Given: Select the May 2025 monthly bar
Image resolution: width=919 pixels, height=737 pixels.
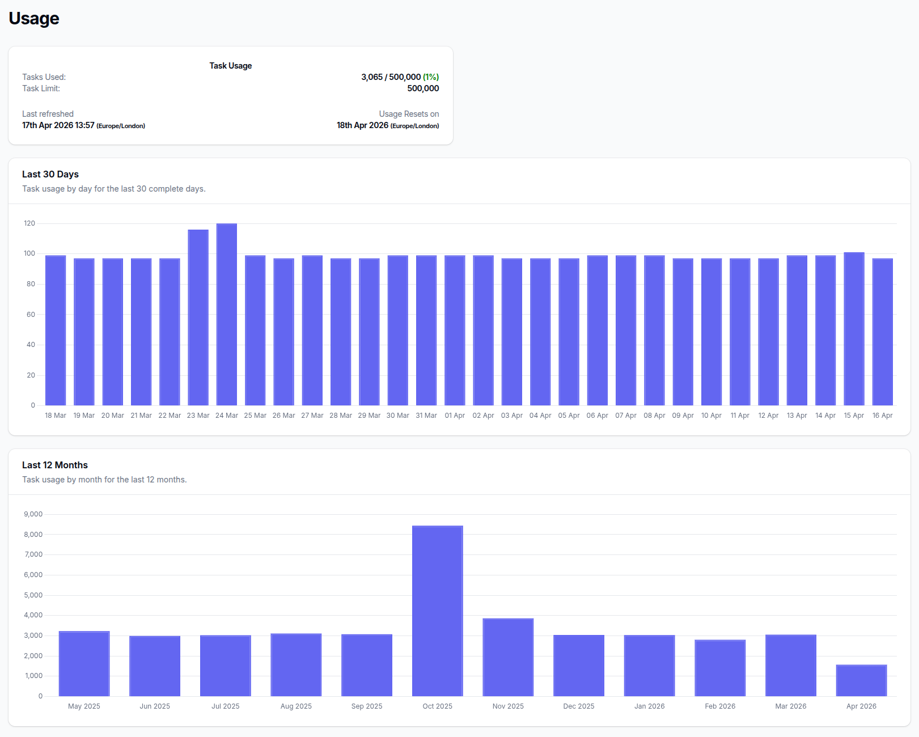Looking at the screenshot, I should point(84,664).
